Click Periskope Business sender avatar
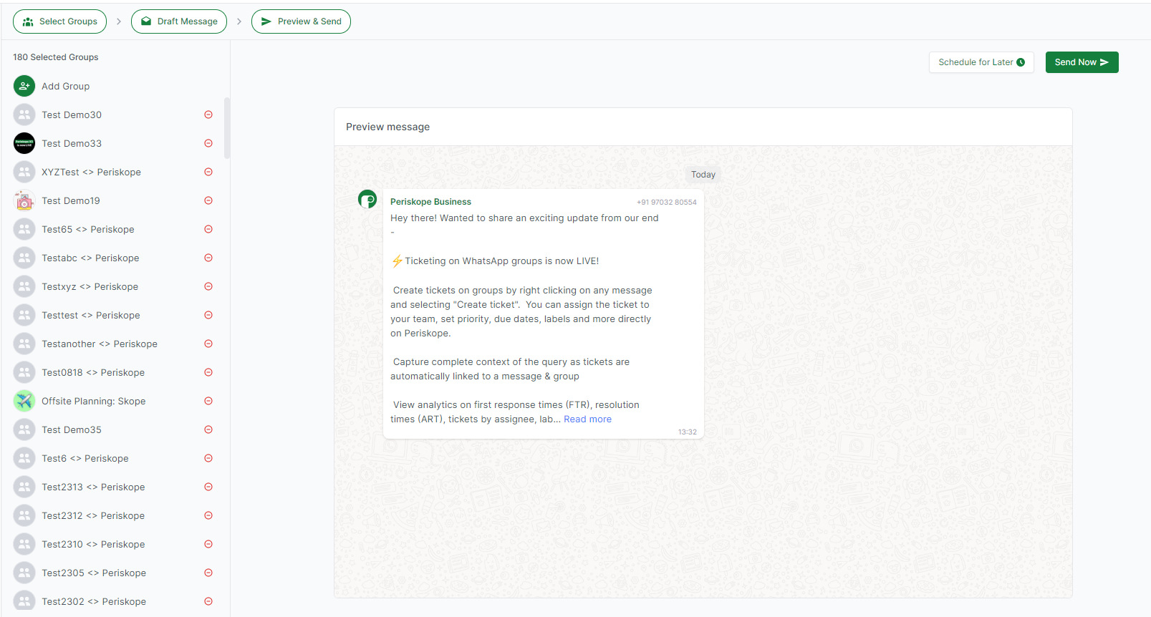The height and width of the screenshot is (617, 1151). click(367, 199)
